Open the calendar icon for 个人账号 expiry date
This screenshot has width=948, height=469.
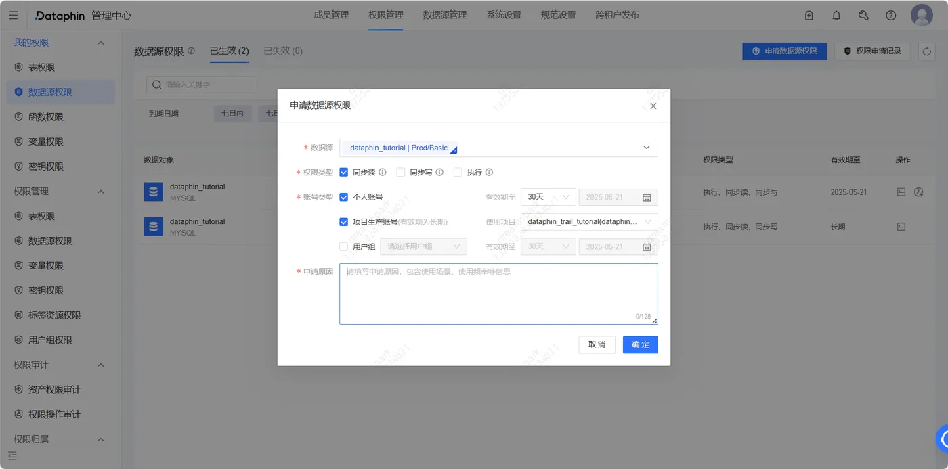(x=647, y=197)
